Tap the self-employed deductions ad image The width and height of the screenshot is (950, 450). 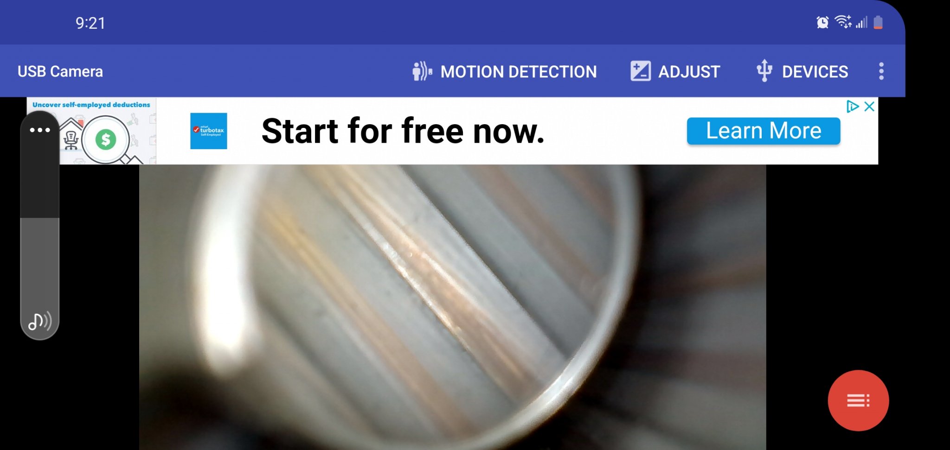(91, 131)
